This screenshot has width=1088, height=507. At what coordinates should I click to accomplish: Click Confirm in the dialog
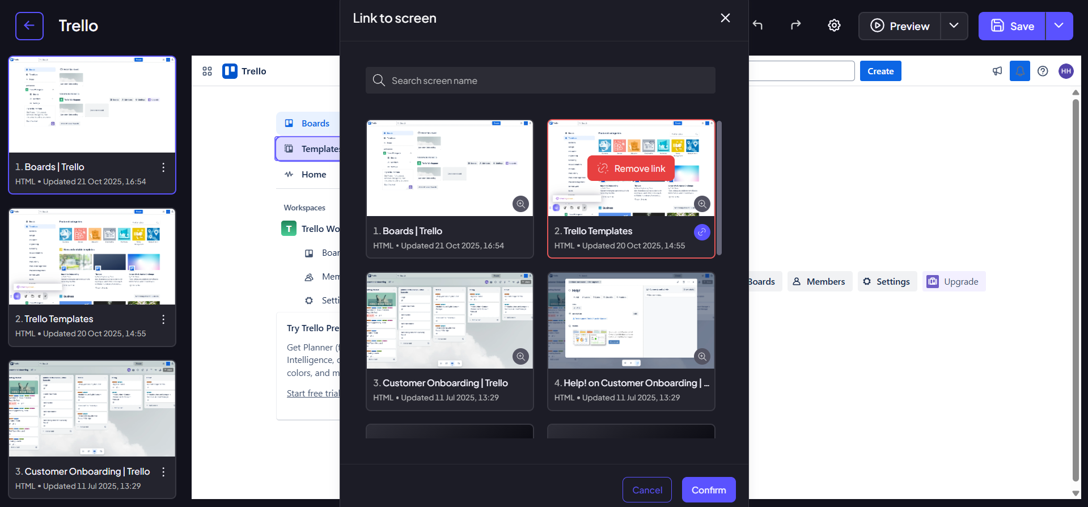point(709,490)
